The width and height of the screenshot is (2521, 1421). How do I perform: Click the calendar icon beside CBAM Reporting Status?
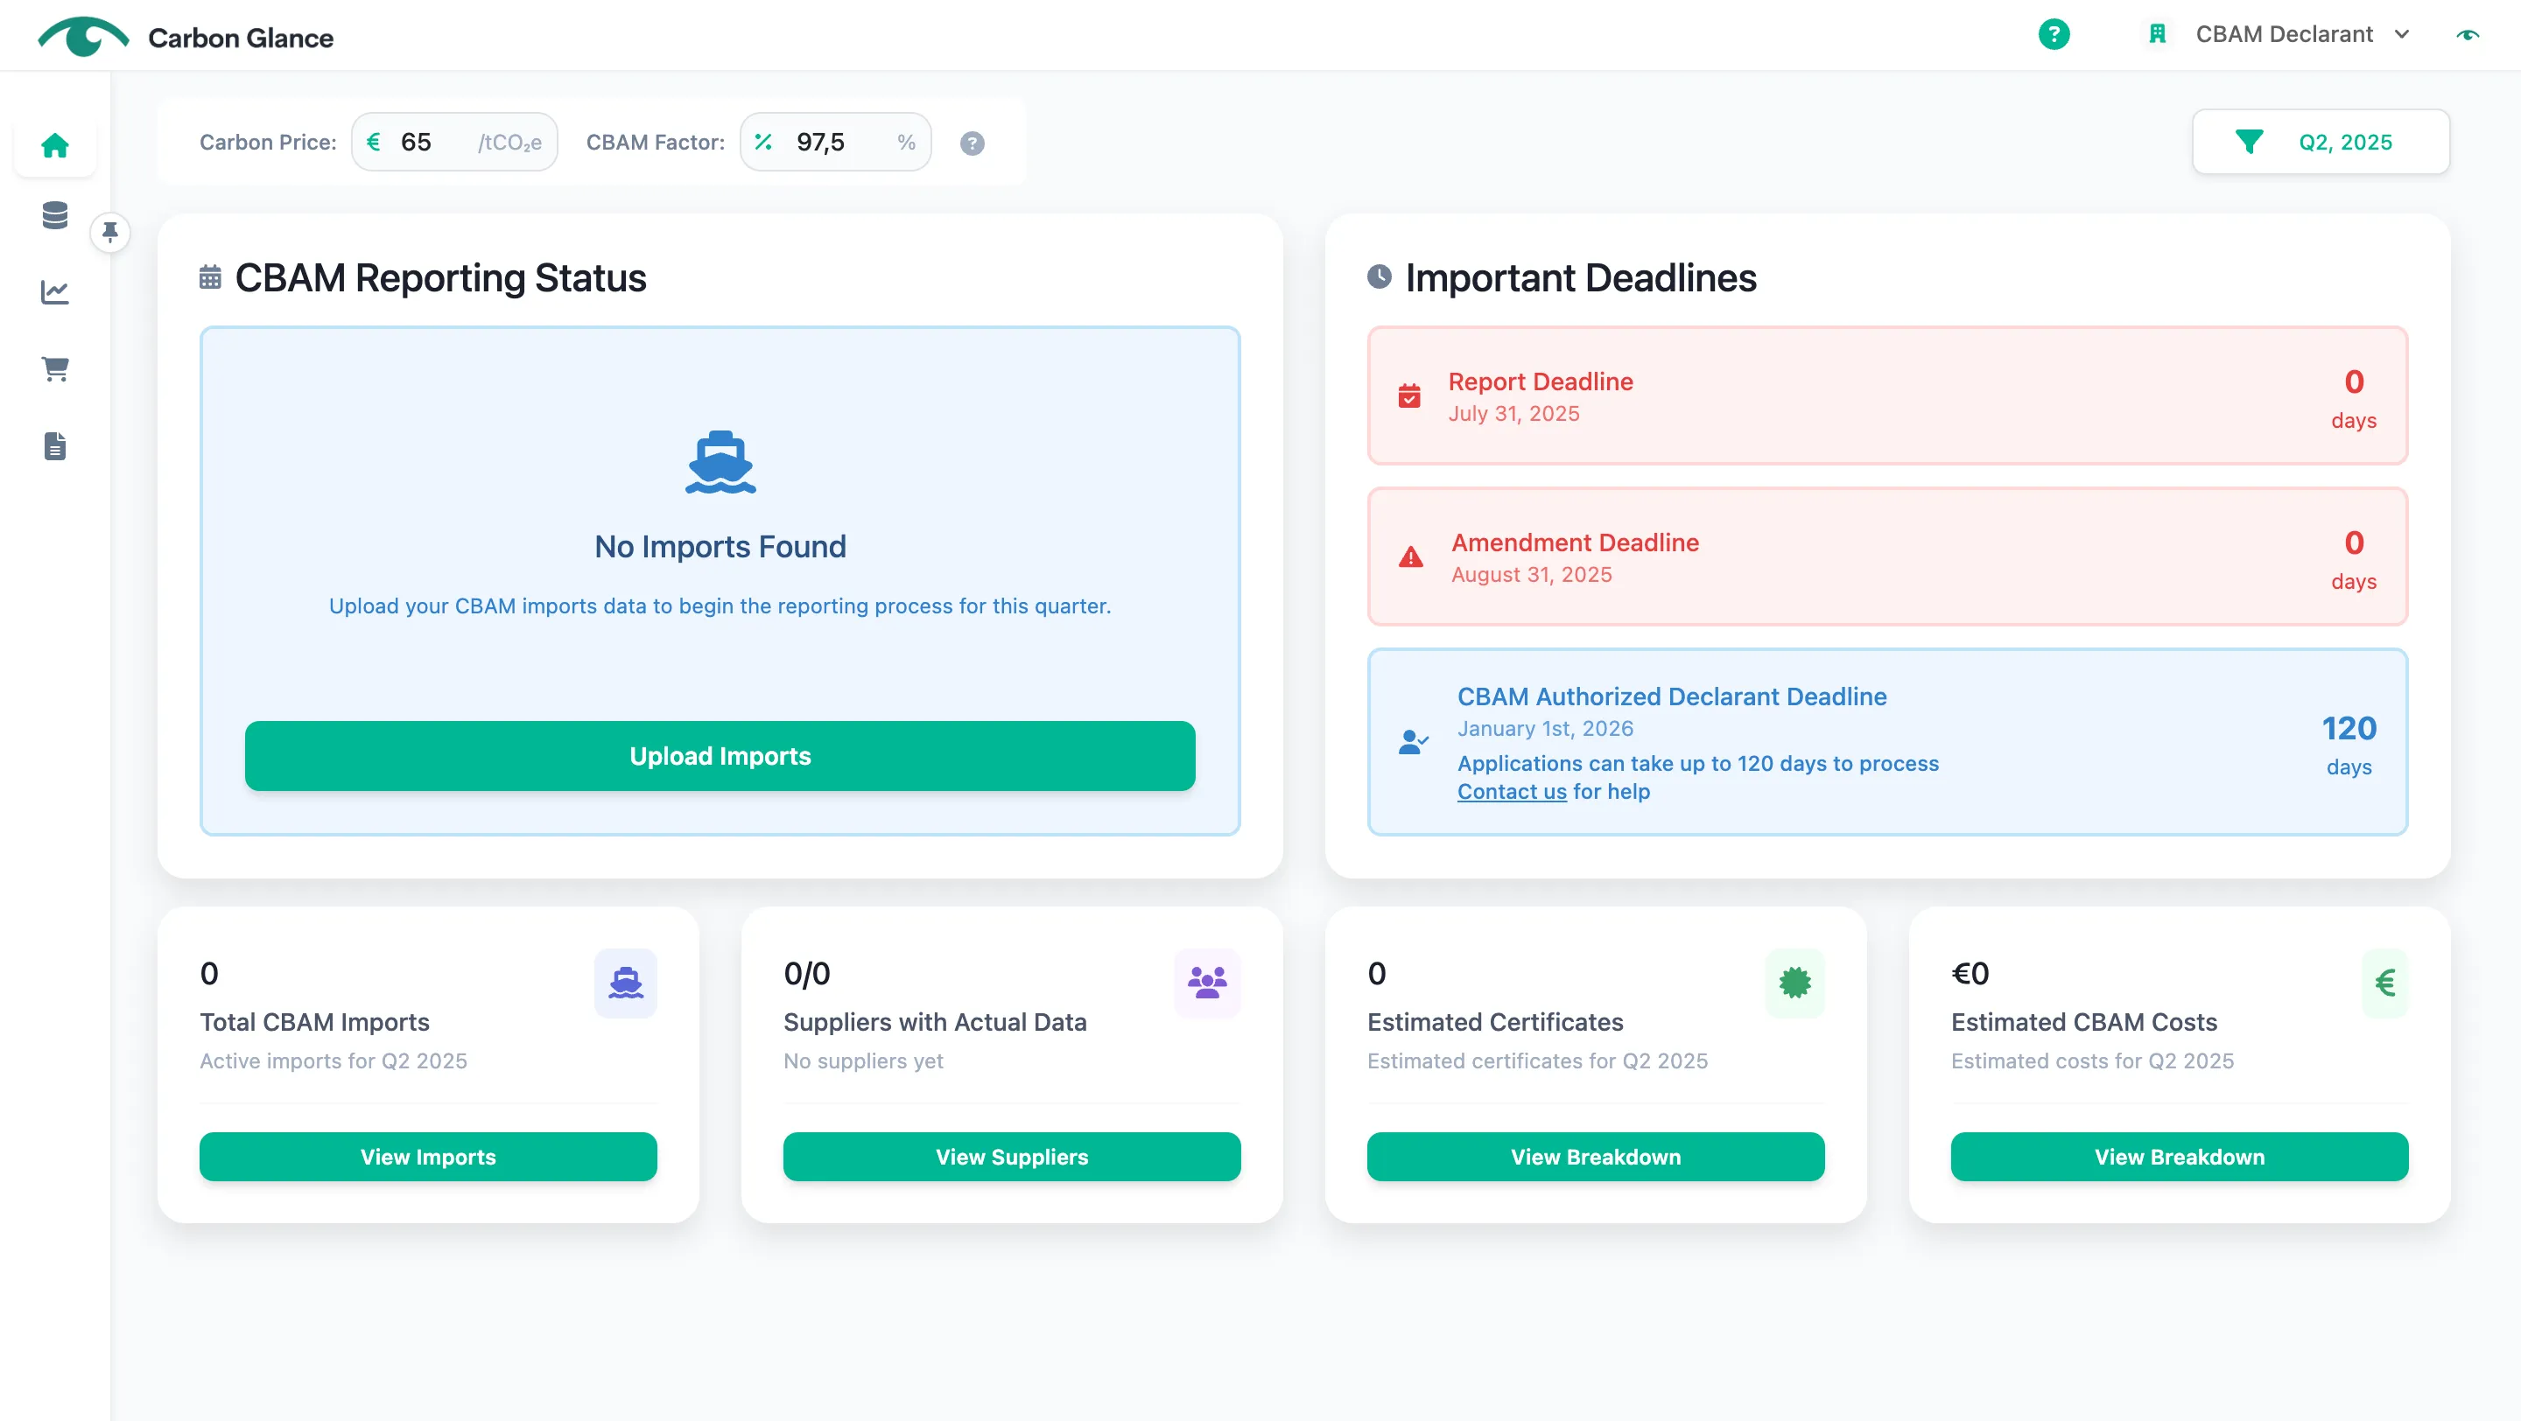[210, 276]
